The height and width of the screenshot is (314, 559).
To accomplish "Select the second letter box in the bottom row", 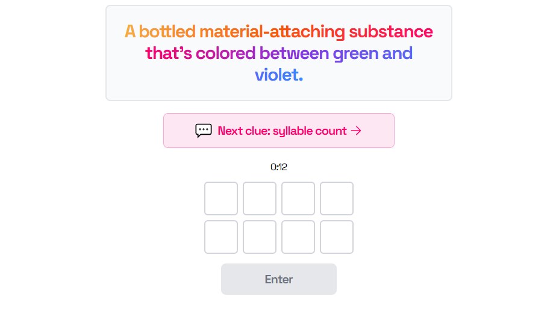I will pos(260,237).
